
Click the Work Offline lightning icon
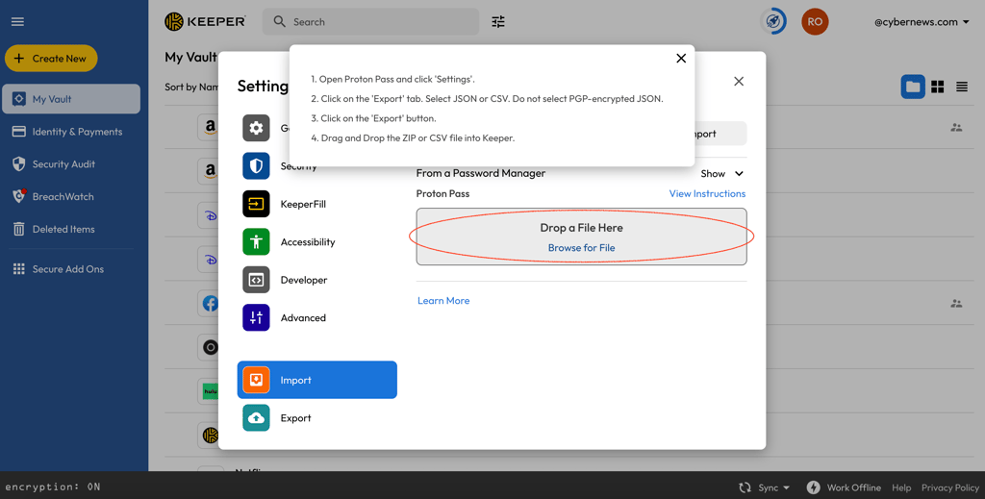click(x=814, y=487)
